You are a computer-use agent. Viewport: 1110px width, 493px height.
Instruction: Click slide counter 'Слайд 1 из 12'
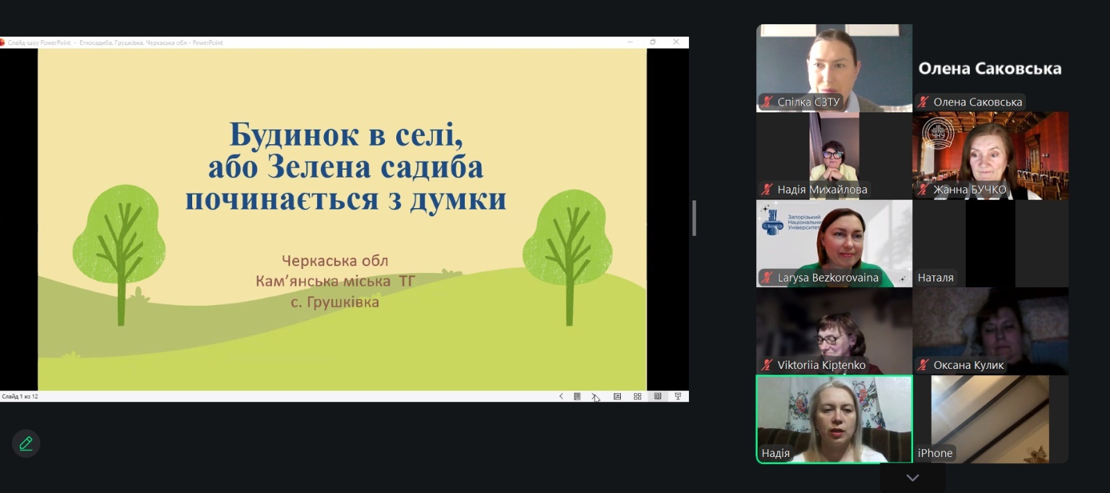point(20,397)
